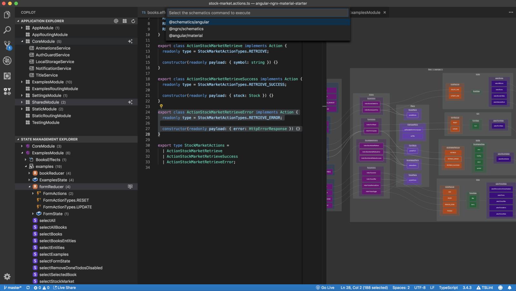This screenshot has height=291, width=516.
Task: Open the Explorer files icon in activity bar
Action: (7, 15)
